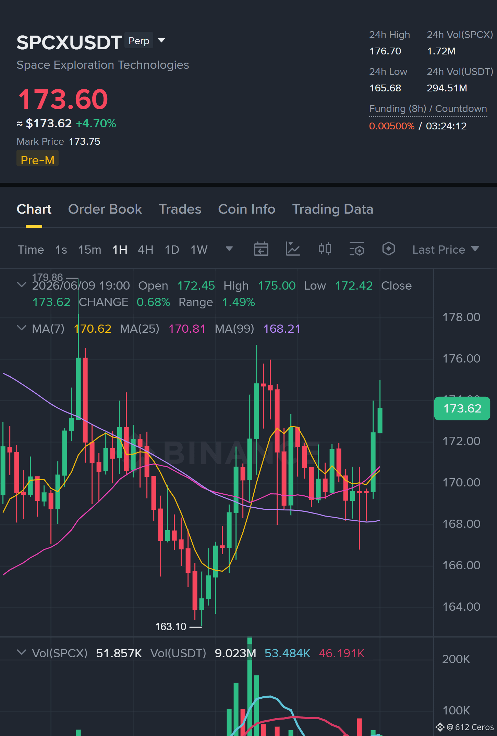Viewport: 497px width, 736px height.
Task: Open the Coin Info tab
Action: pyautogui.click(x=247, y=209)
